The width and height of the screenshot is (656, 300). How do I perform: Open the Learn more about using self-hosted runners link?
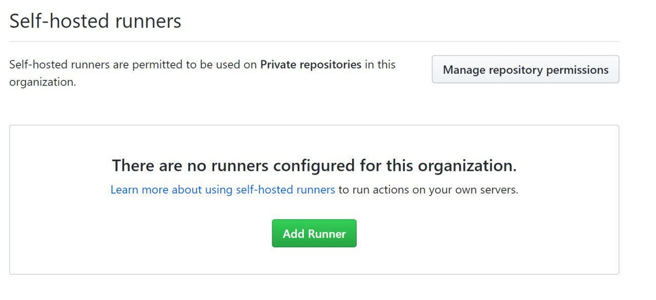click(223, 190)
